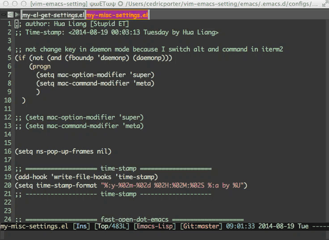Screen dimensions: 329x240
Task: Click the add-hook 'write-file-hooks line
Action: coord(86,177)
